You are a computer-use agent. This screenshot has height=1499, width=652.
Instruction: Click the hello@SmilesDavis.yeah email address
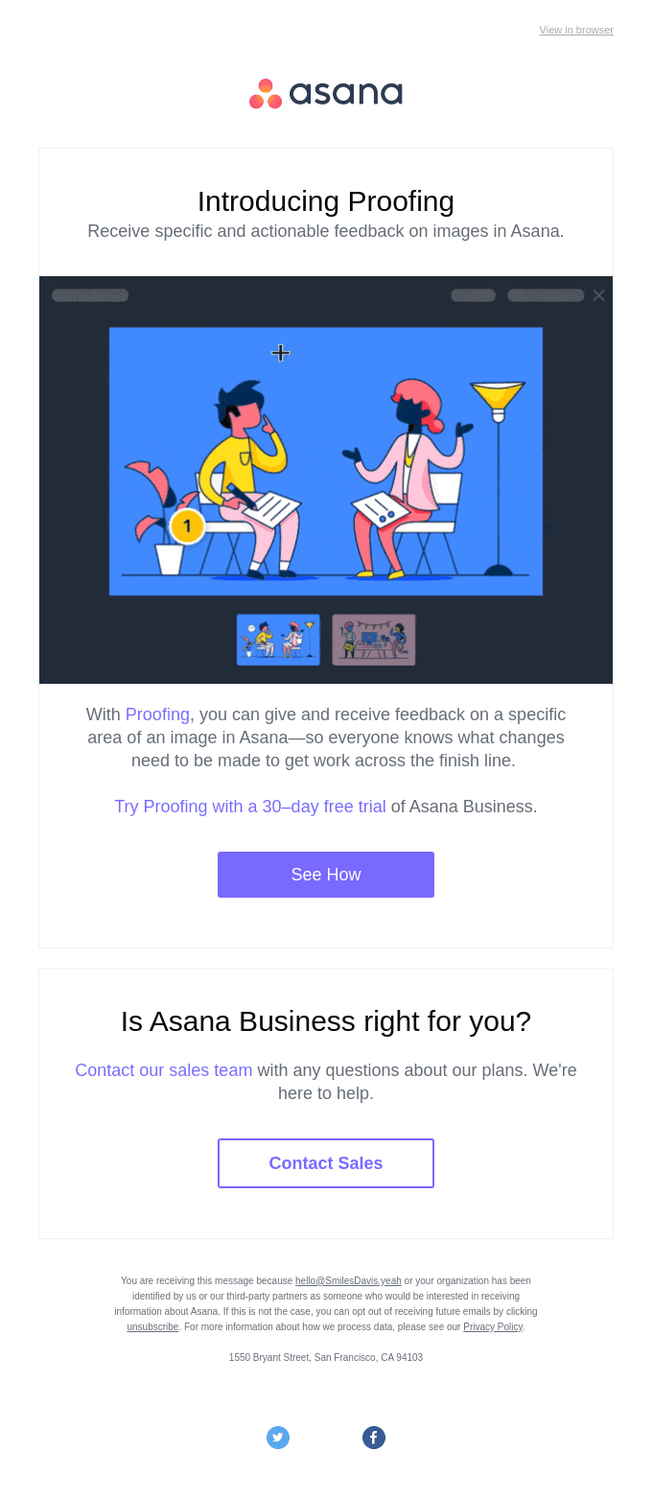348,1280
